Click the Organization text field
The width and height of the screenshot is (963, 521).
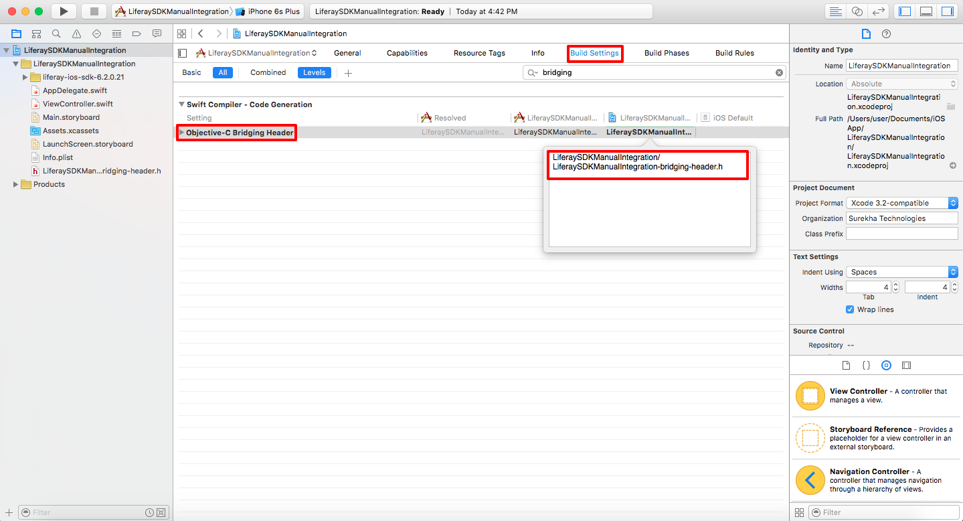902,218
